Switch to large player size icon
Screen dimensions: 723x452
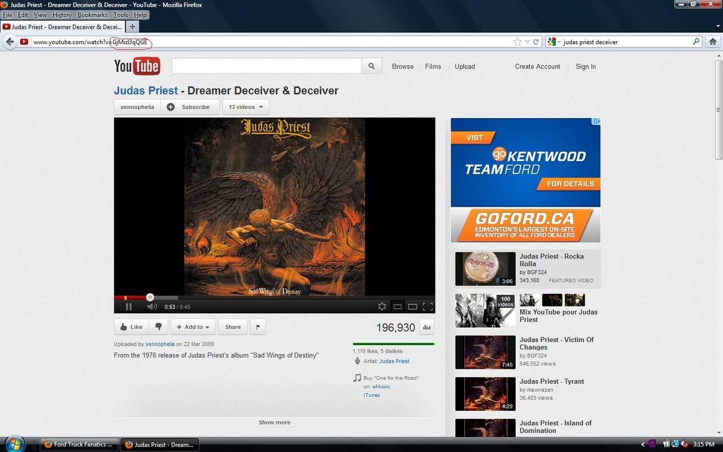point(413,307)
